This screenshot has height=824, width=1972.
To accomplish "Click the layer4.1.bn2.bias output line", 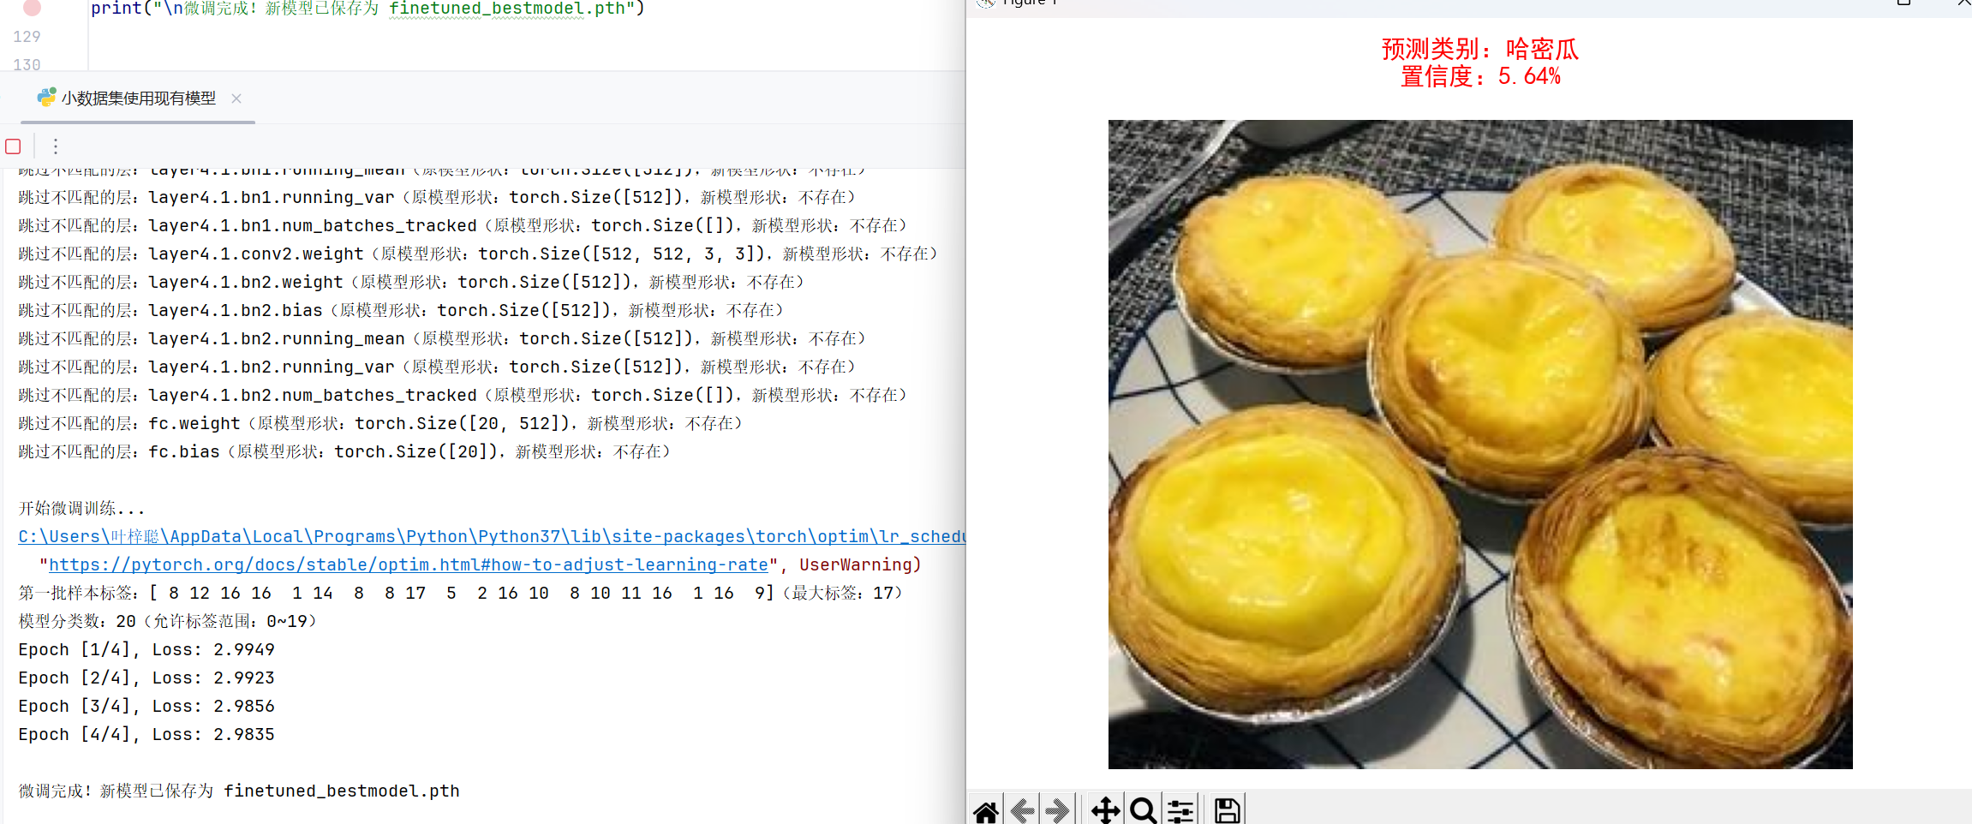I will coord(401,310).
